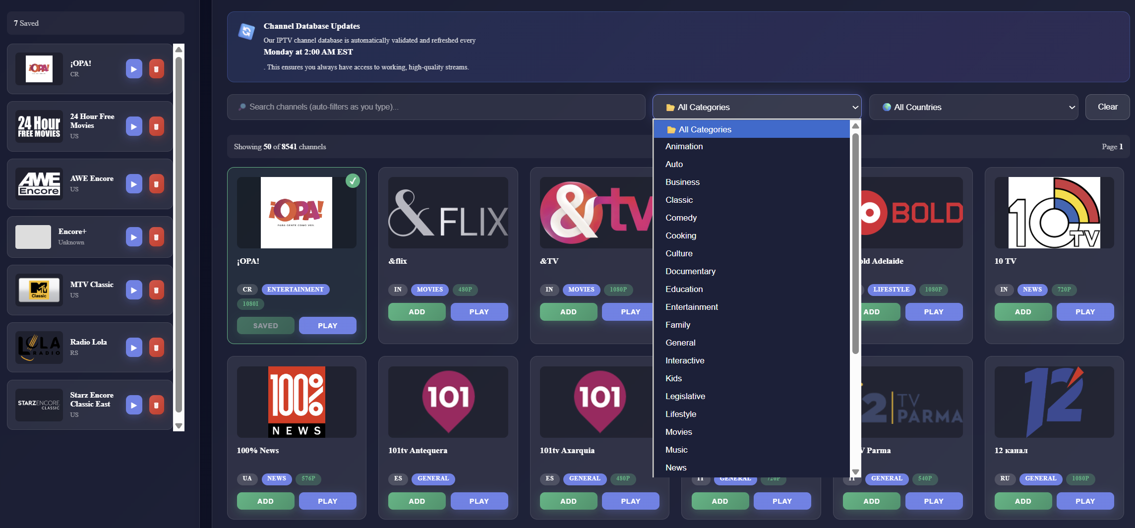
Task: Click the channel search input field
Action: [436, 107]
